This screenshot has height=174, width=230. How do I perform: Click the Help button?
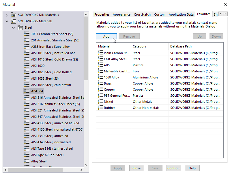(x=192, y=168)
